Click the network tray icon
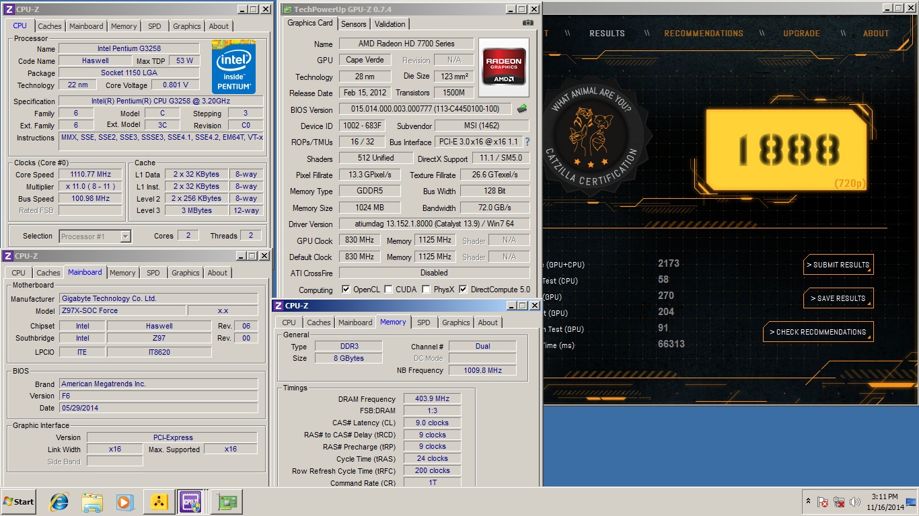 pyautogui.click(x=838, y=502)
